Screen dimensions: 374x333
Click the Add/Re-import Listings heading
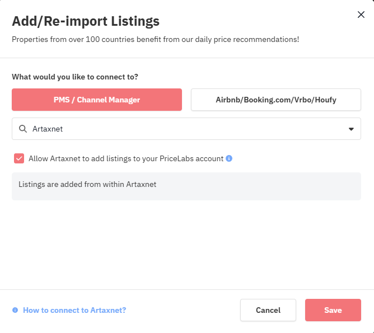(x=86, y=21)
